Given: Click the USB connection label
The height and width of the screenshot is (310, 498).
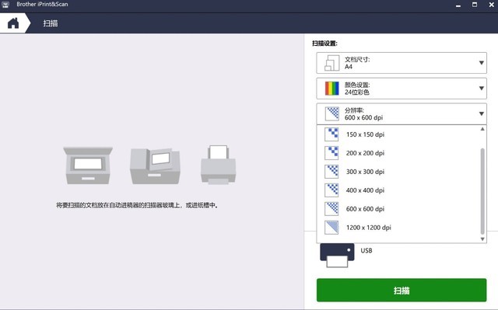Looking at the screenshot, I should [x=366, y=250].
